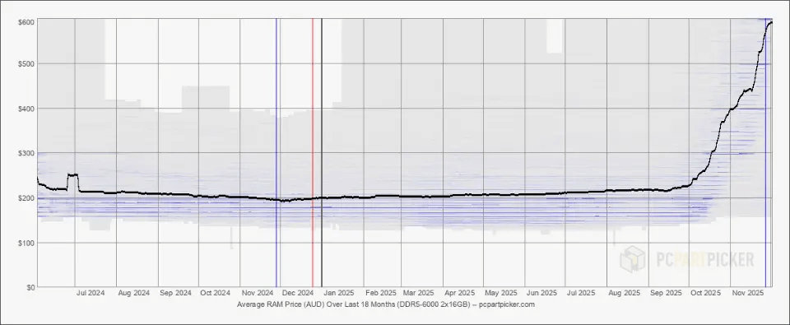
Task: Click the Feb 2025 axis label
Action: pos(381,293)
